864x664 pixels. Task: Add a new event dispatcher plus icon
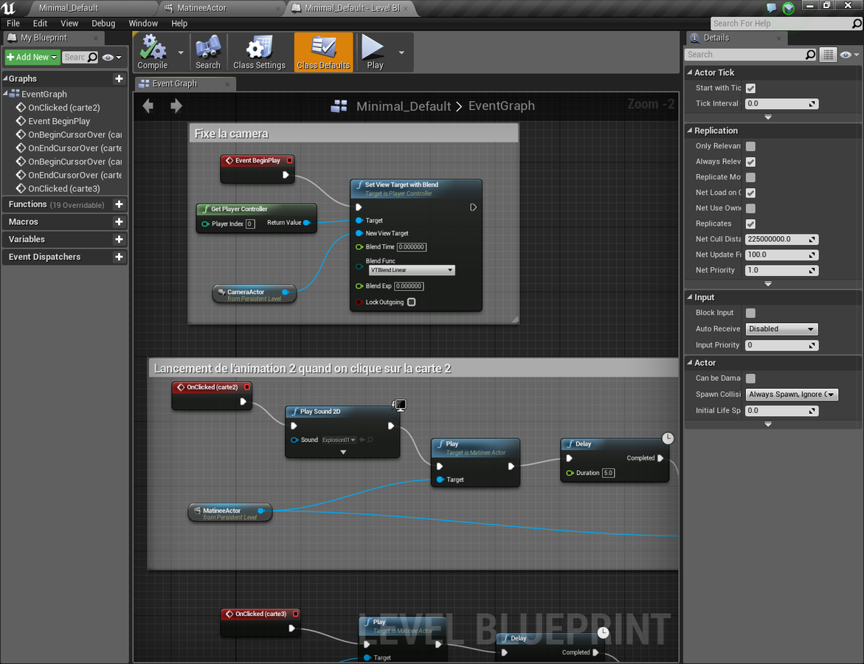[x=119, y=257]
